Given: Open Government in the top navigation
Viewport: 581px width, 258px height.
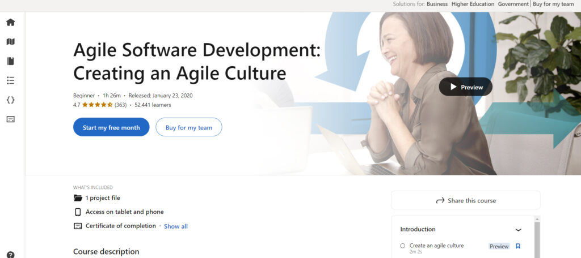Looking at the screenshot, I should coord(513,4).
